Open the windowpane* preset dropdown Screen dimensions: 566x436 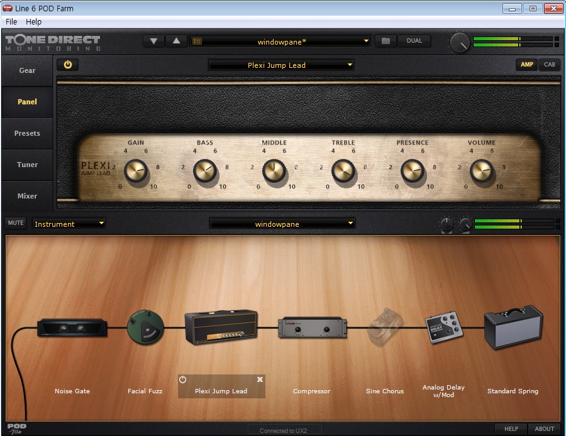[280, 42]
